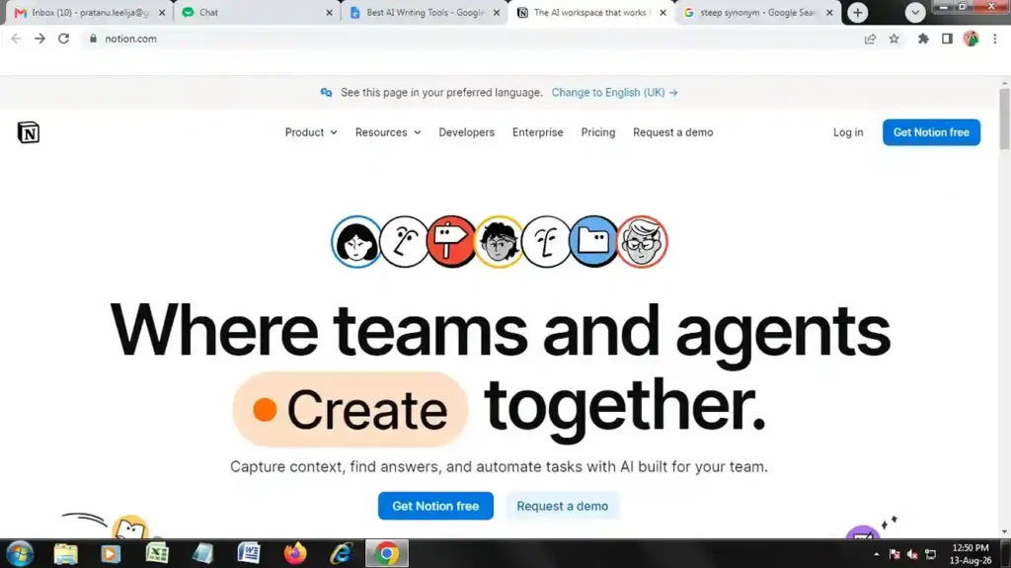The image size is (1011, 568).
Task: Launch Excel from the taskbar
Action: tap(157, 554)
